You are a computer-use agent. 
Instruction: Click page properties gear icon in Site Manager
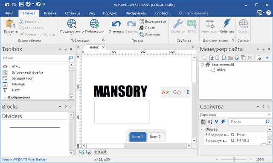259,58
